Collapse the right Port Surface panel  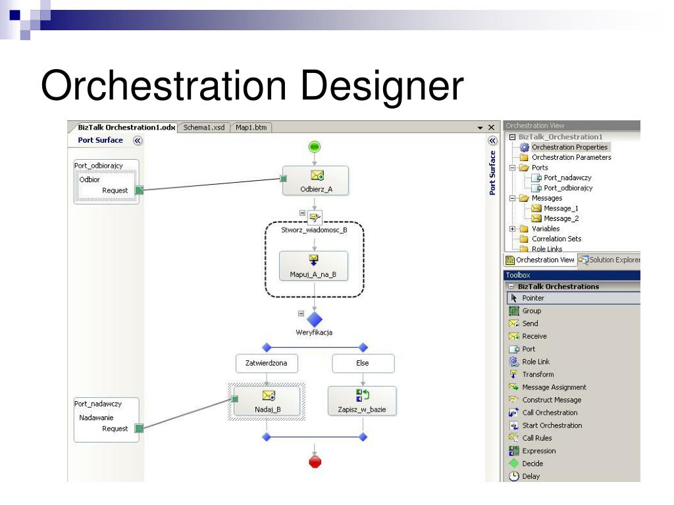point(492,141)
